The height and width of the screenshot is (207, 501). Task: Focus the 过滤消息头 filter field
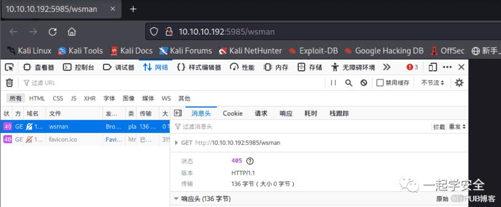coord(302,127)
